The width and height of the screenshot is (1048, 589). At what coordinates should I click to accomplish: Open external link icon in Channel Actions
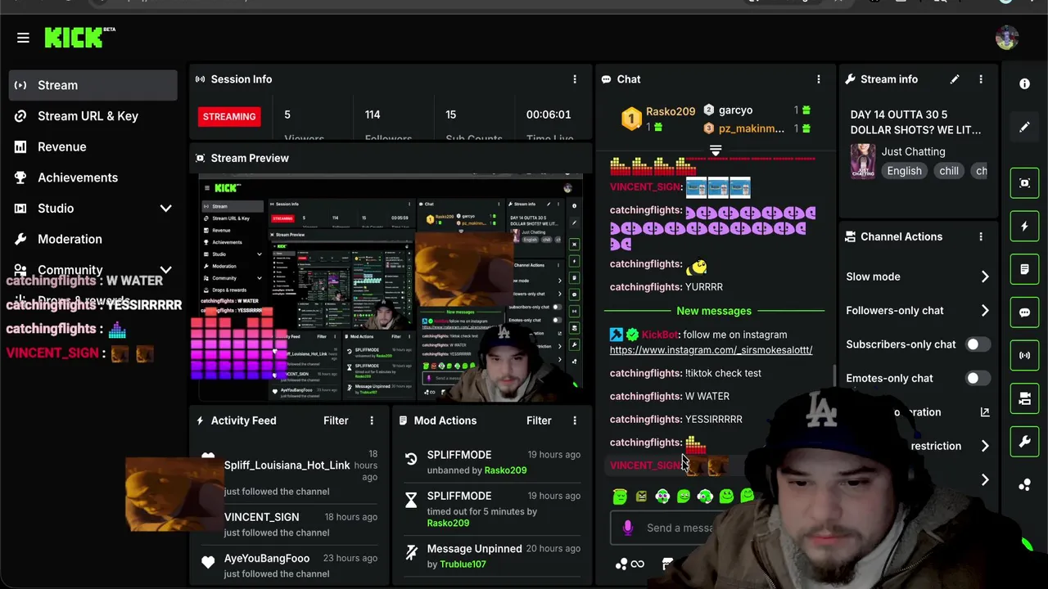click(985, 412)
